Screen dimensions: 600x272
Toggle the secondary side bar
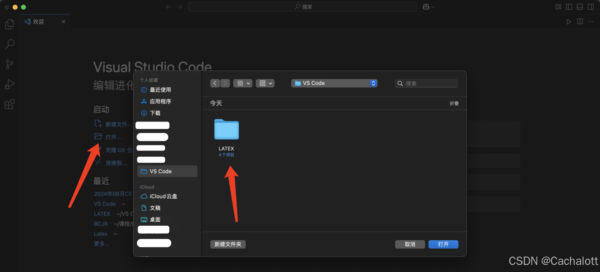click(x=591, y=7)
